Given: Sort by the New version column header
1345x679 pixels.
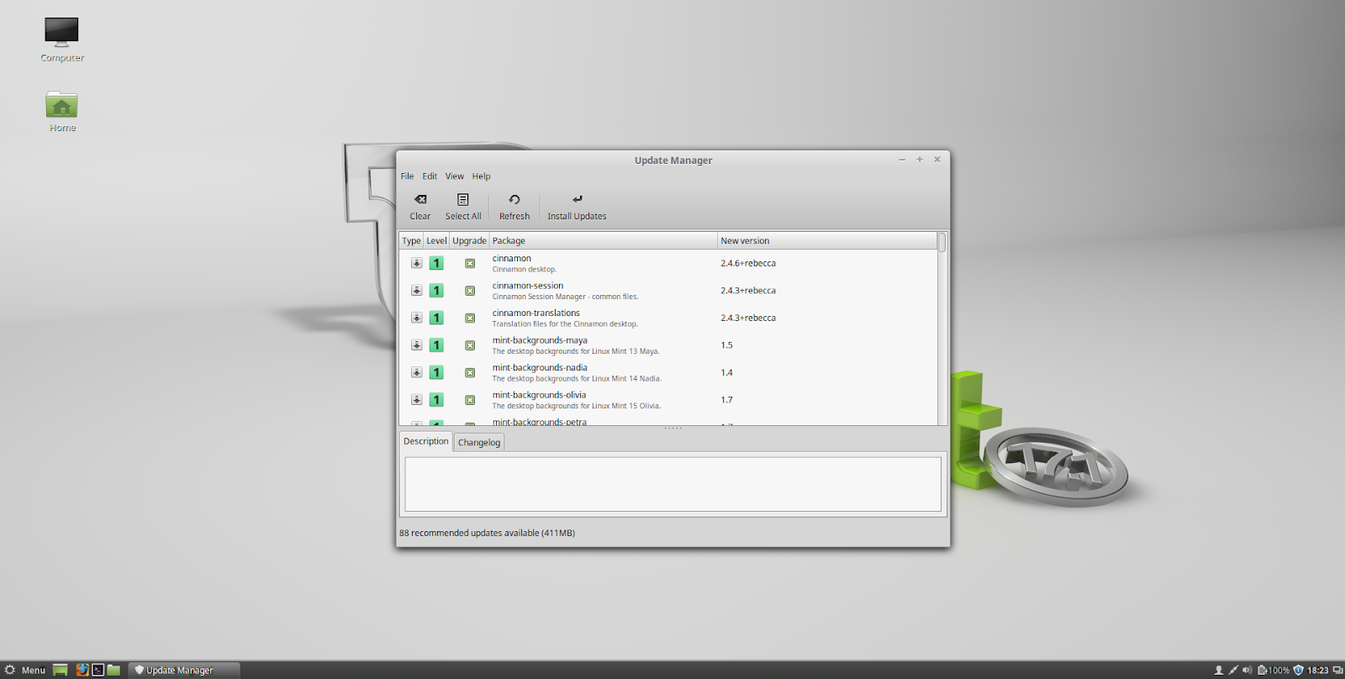Looking at the screenshot, I should tap(827, 240).
